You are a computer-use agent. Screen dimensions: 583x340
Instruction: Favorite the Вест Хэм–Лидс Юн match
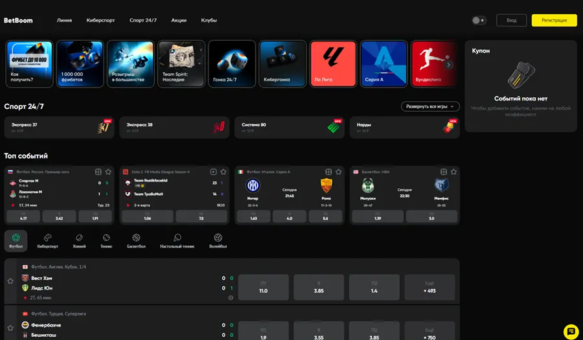click(x=10, y=281)
